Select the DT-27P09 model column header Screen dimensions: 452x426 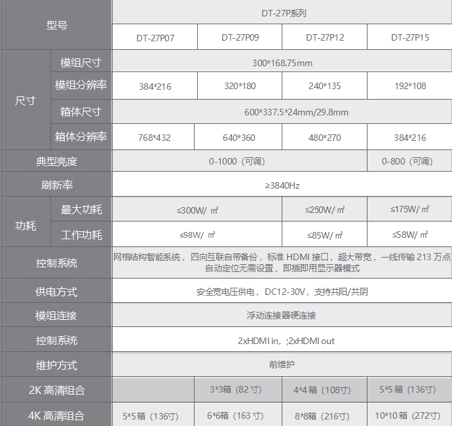coord(240,37)
